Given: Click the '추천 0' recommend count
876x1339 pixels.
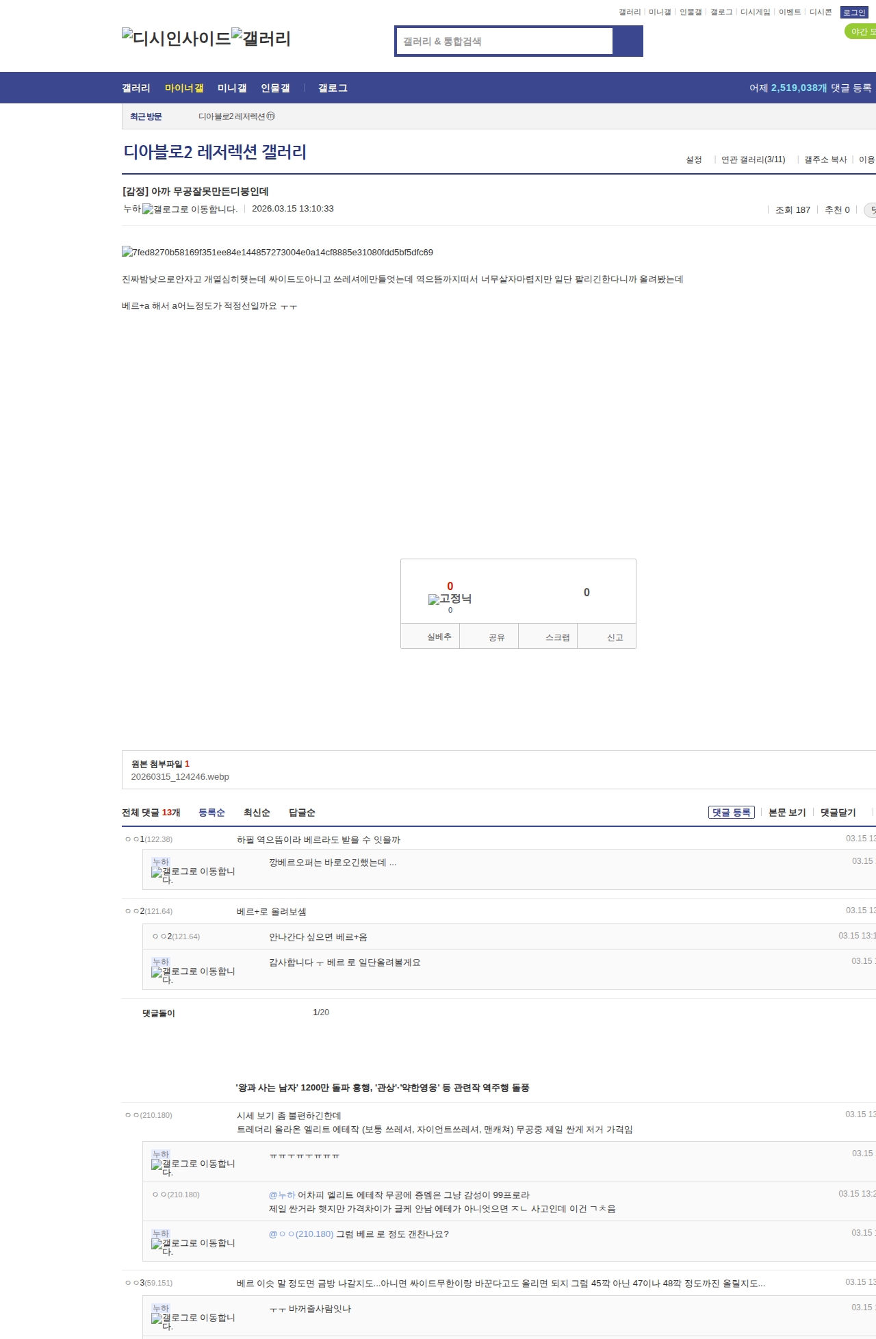Looking at the screenshot, I should coord(837,210).
